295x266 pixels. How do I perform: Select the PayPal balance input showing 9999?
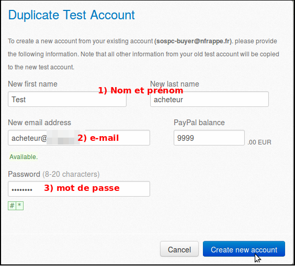[x=209, y=138]
